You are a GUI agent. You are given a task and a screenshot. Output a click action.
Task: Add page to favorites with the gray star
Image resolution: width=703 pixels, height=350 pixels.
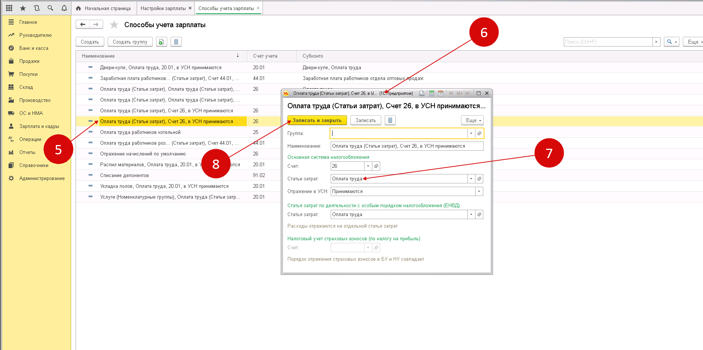click(x=114, y=25)
